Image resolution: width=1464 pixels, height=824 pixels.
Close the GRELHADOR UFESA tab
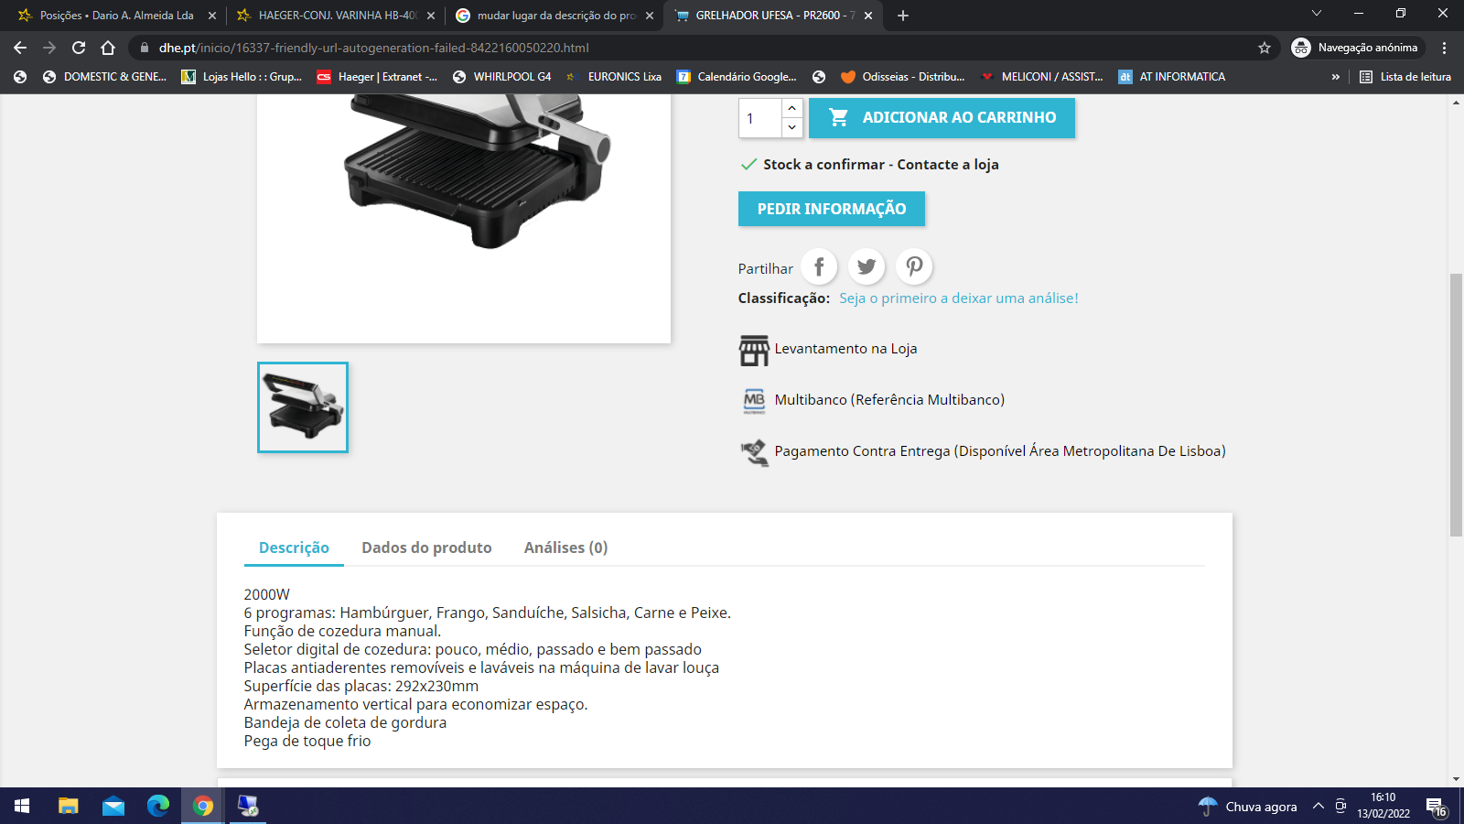pos(868,16)
